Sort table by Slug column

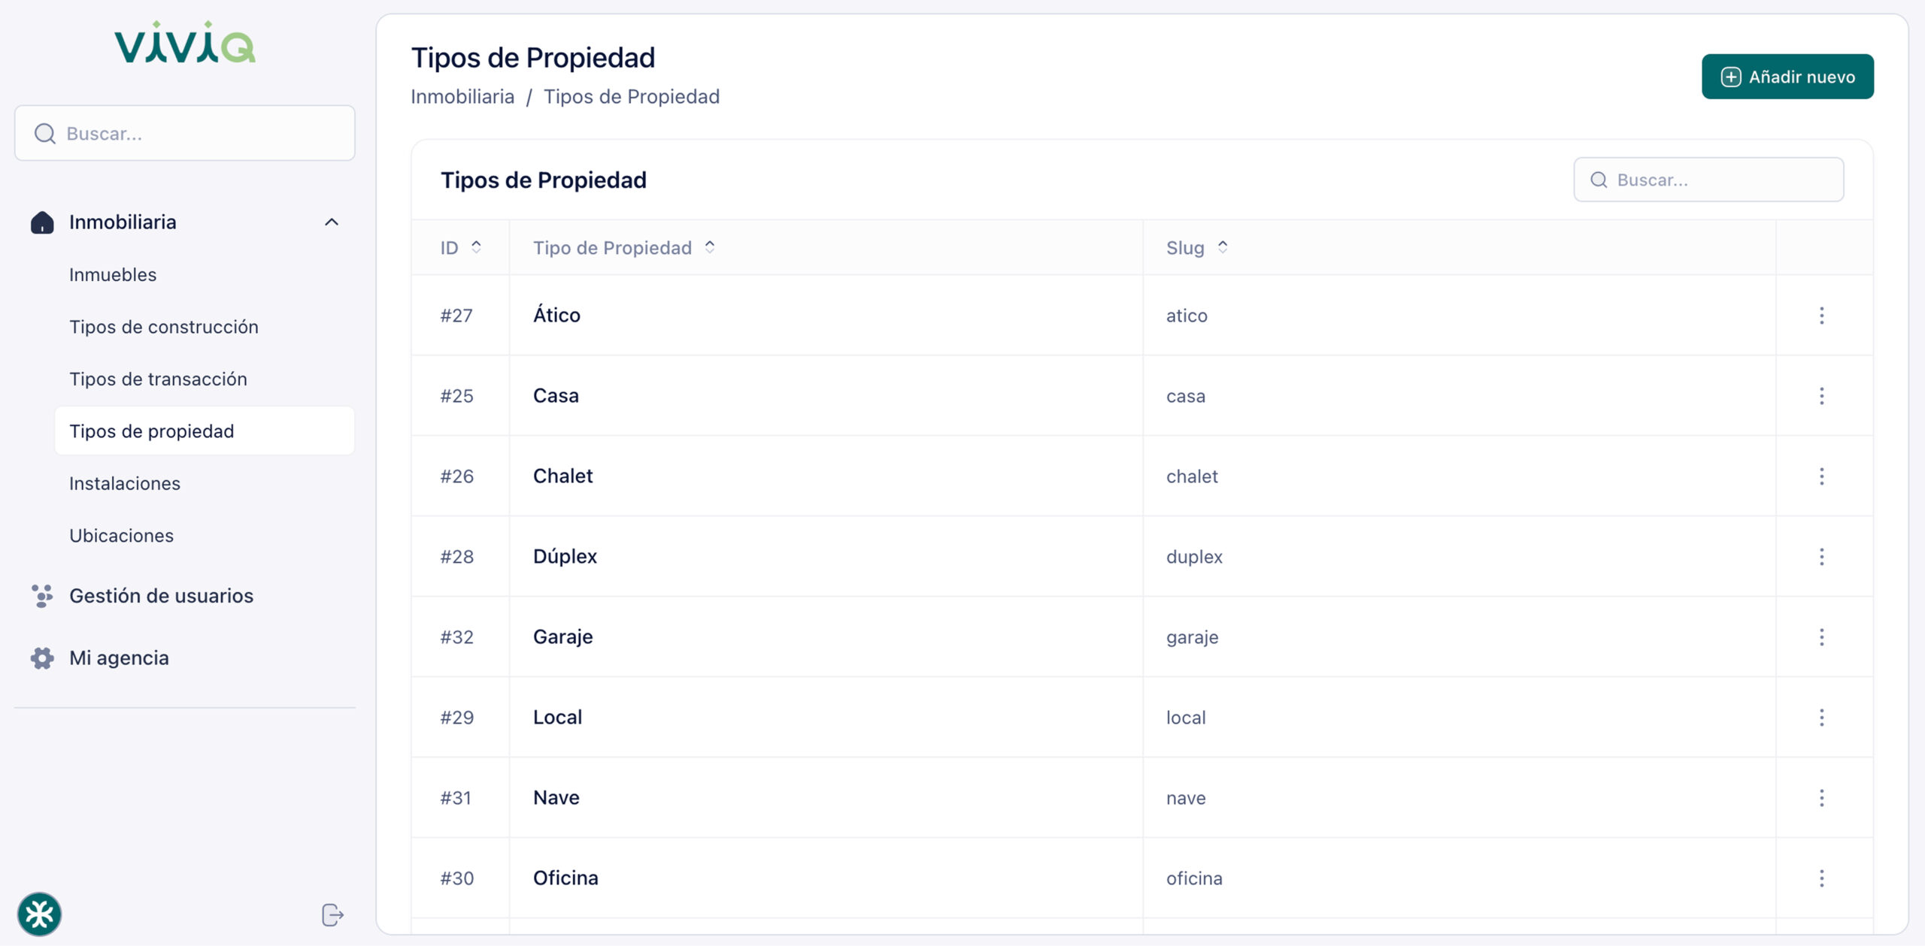coord(1223,247)
